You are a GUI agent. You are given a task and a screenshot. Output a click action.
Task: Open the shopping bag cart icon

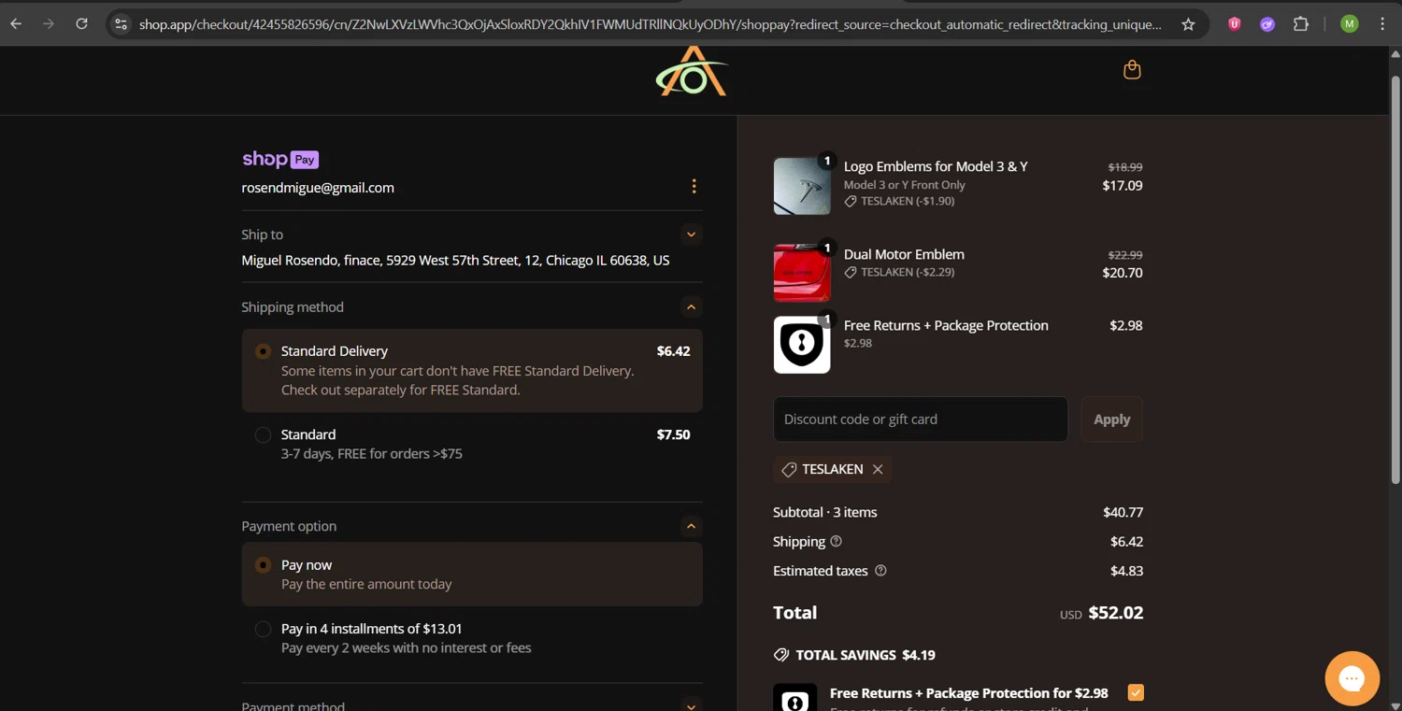(1132, 70)
